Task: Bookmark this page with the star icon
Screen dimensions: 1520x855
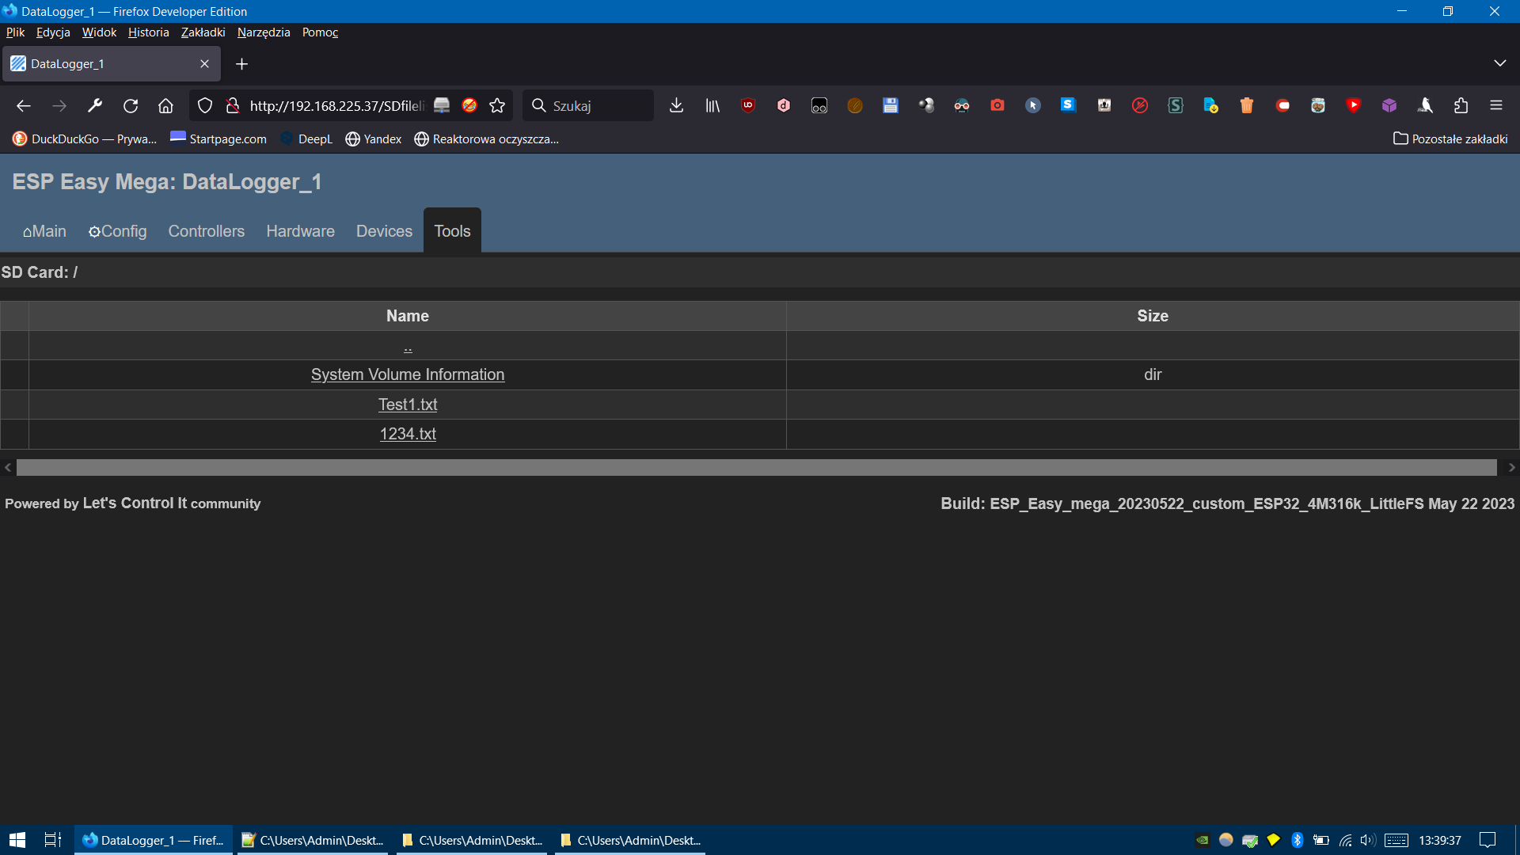Action: (497, 105)
